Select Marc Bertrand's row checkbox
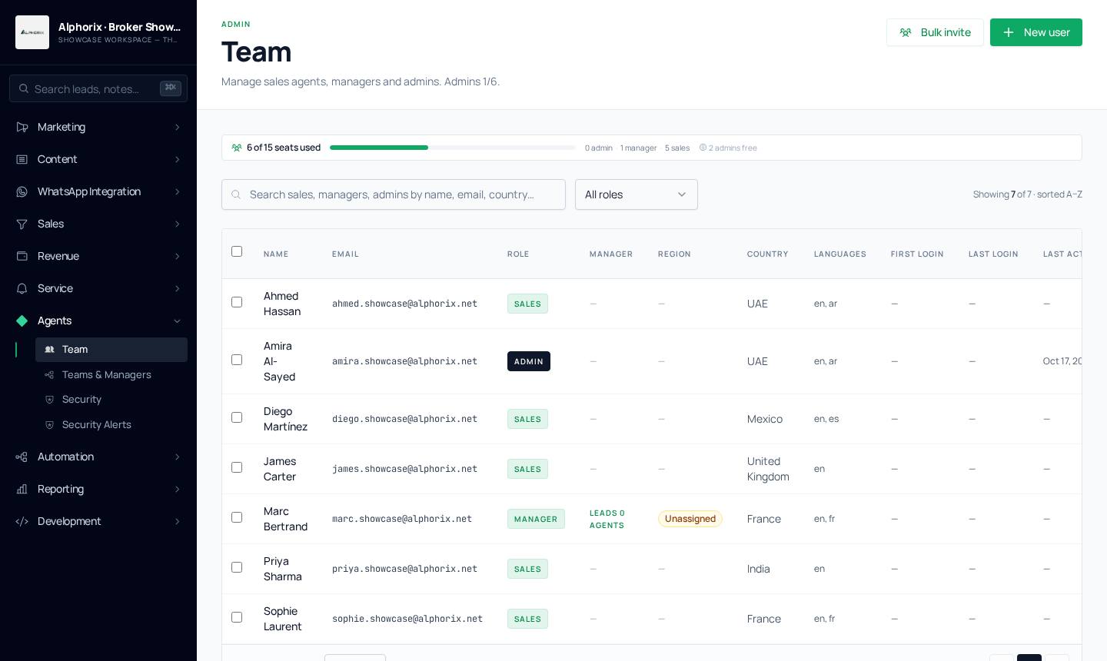This screenshot has height=661, width=1107. pos(237,517)
